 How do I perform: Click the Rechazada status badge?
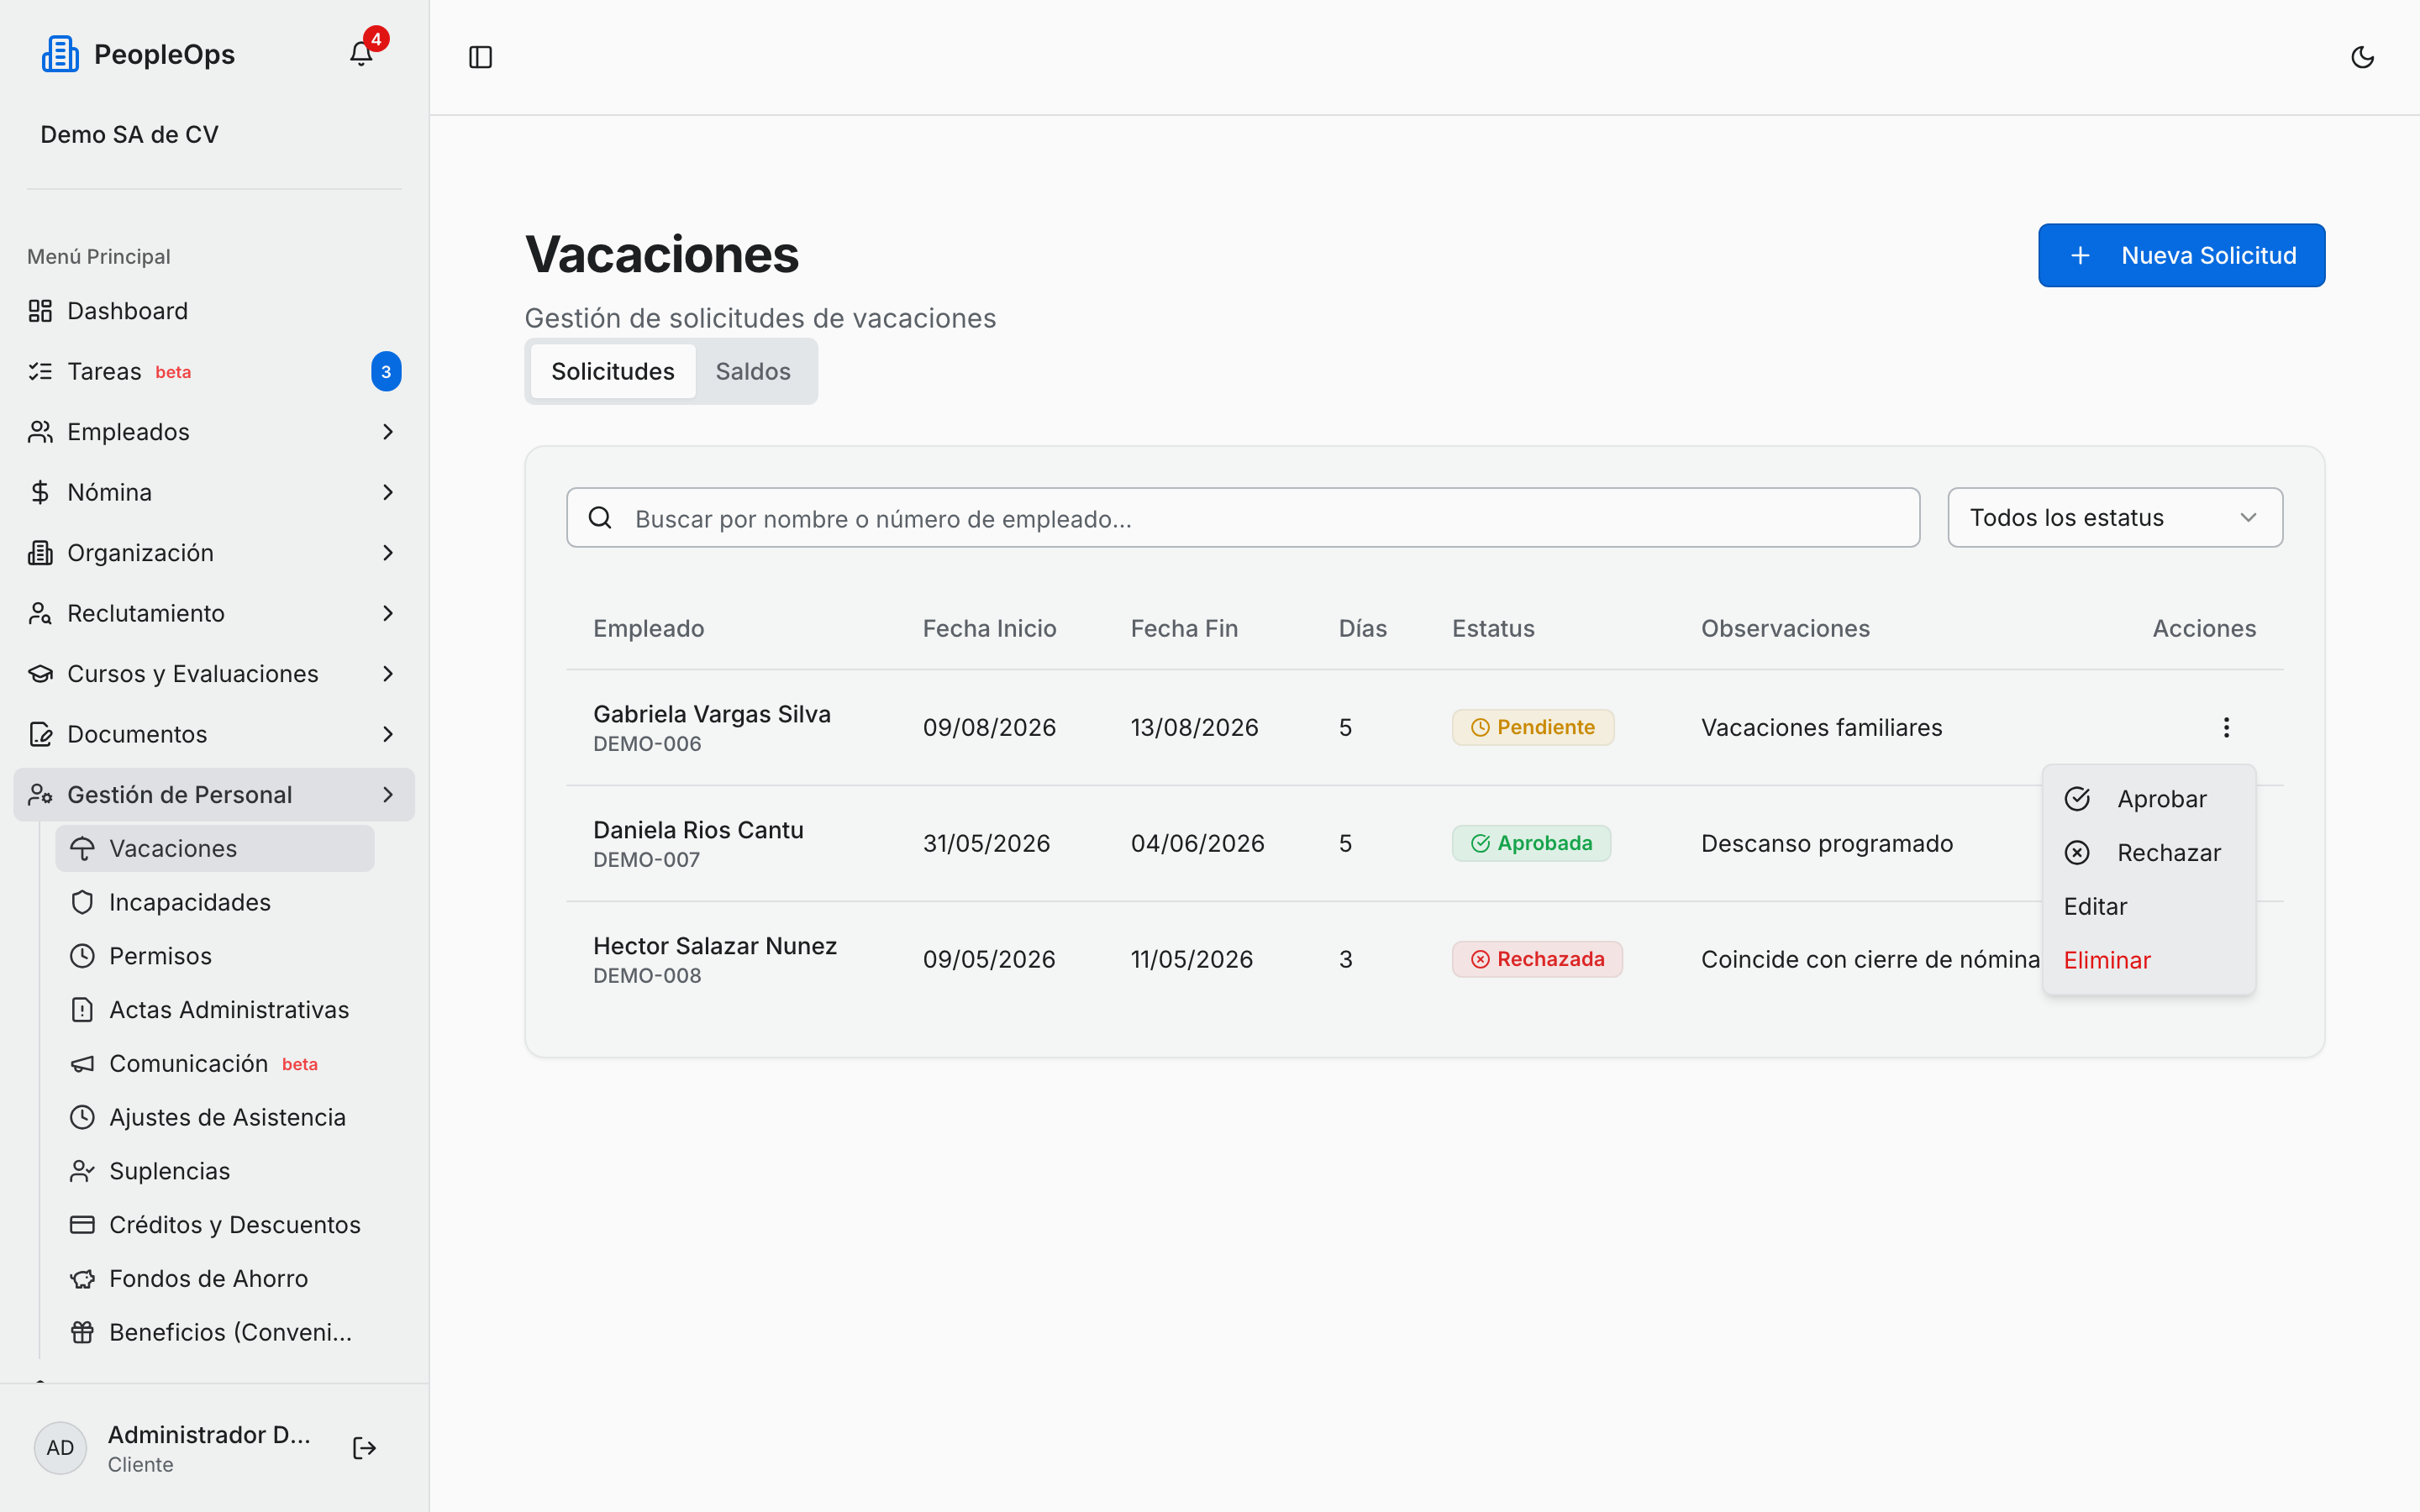pyautogui.click(x=1537, y=959)
